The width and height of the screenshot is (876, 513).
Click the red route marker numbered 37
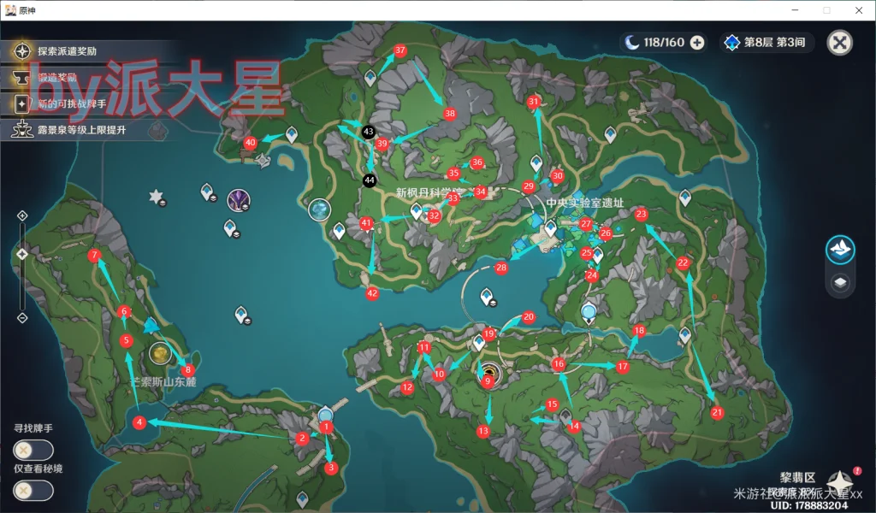400,50
